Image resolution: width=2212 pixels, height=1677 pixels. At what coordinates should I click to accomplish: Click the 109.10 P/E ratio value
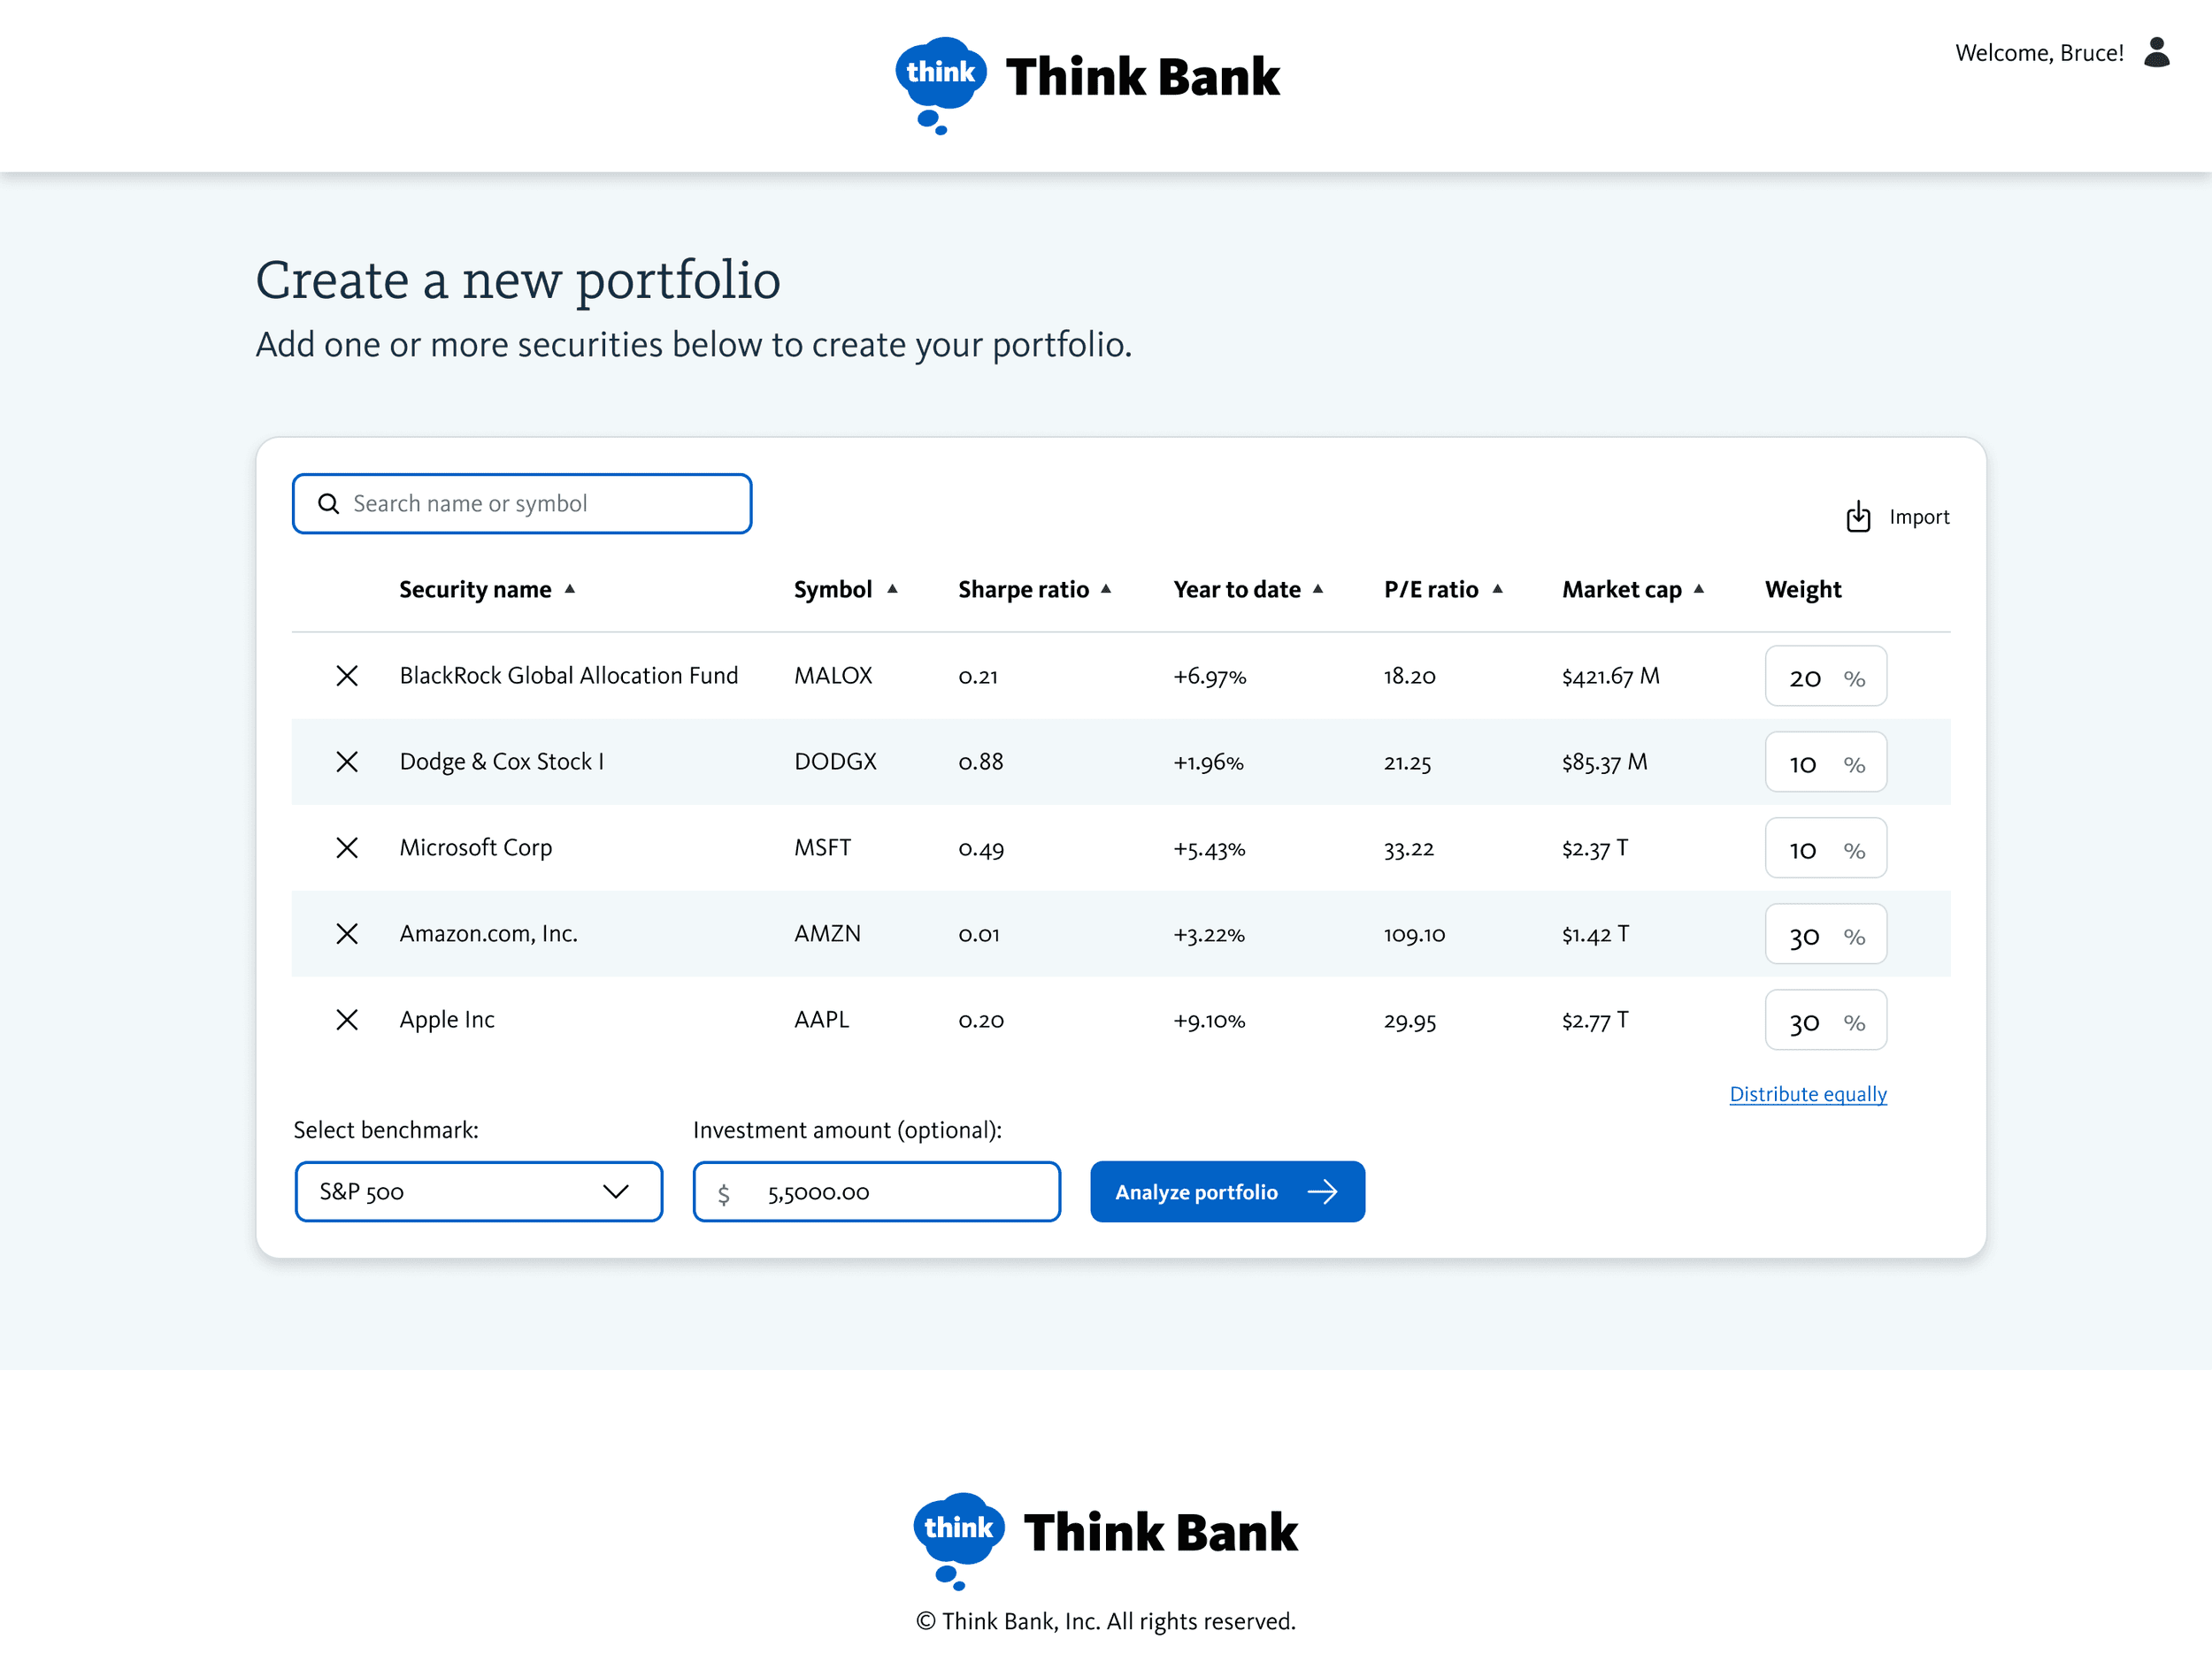(x=1414, y=934)
